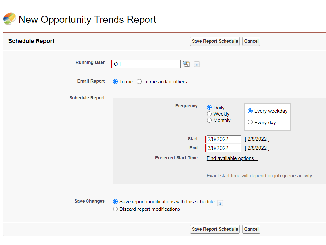Image resolution: width=326 pixels, height=245 pixels.
Task: Click the 2/8/2022 link beside Start field
Action: coord(257,139)
